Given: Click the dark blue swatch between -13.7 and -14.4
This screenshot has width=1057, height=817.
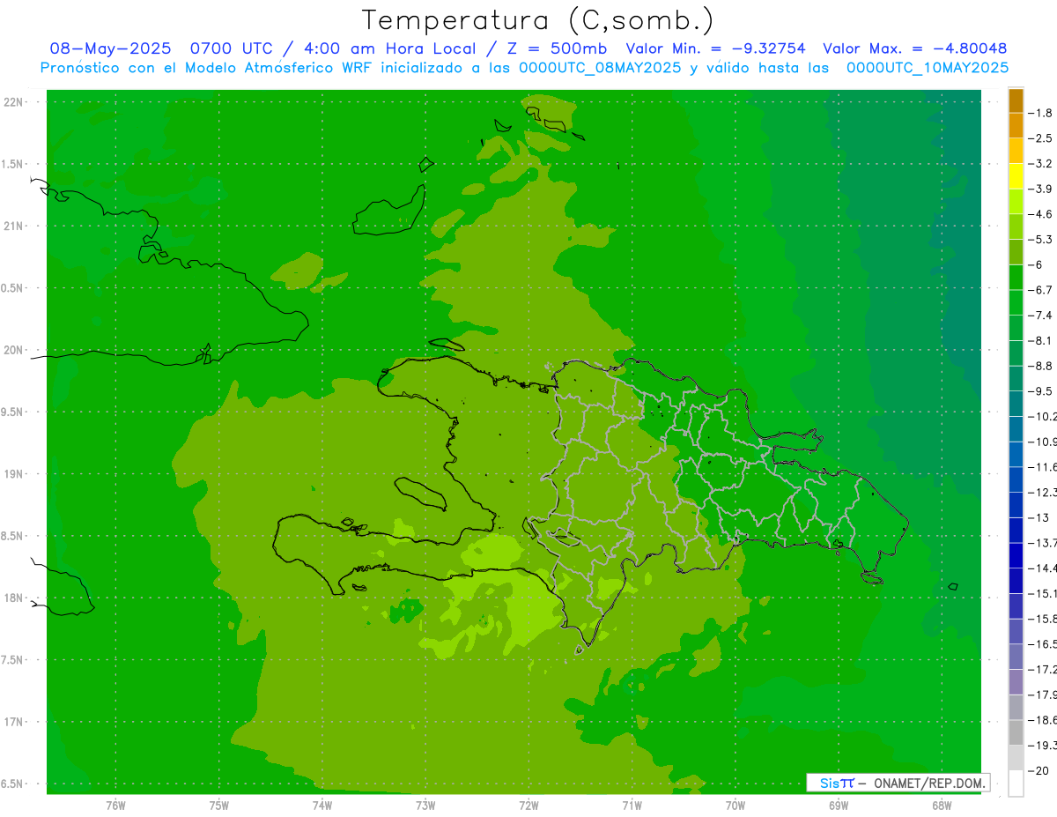Looking at the screenshot, I should pos(1016,555).
